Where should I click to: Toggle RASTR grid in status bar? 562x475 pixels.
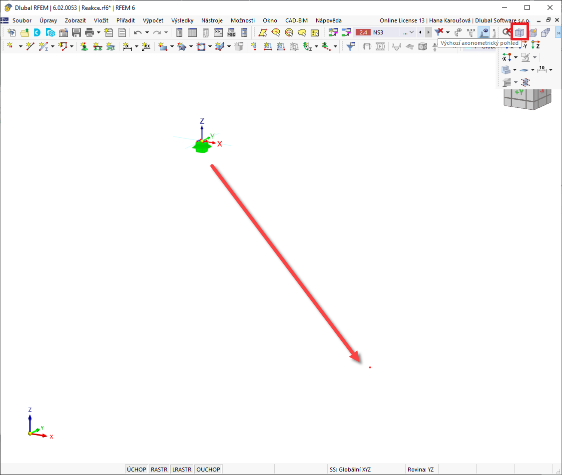click(159, 470)
